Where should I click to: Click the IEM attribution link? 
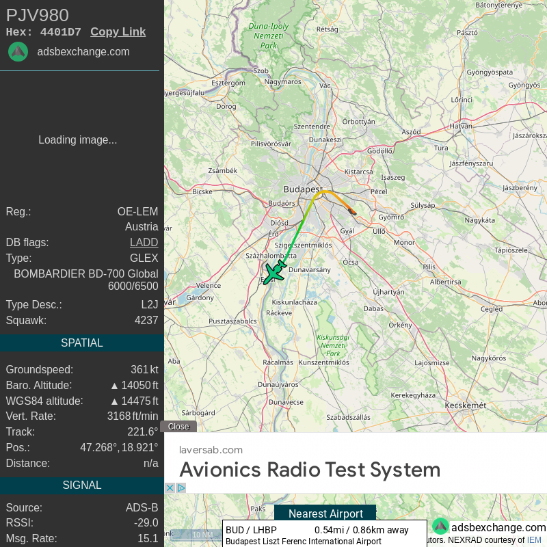534,540
